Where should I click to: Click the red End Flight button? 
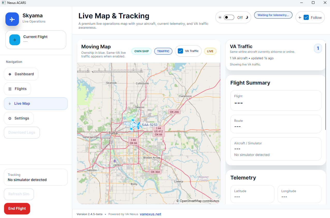[17, 209]
